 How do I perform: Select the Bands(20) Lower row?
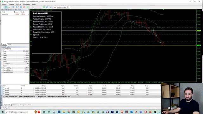(x=15, y=70)
